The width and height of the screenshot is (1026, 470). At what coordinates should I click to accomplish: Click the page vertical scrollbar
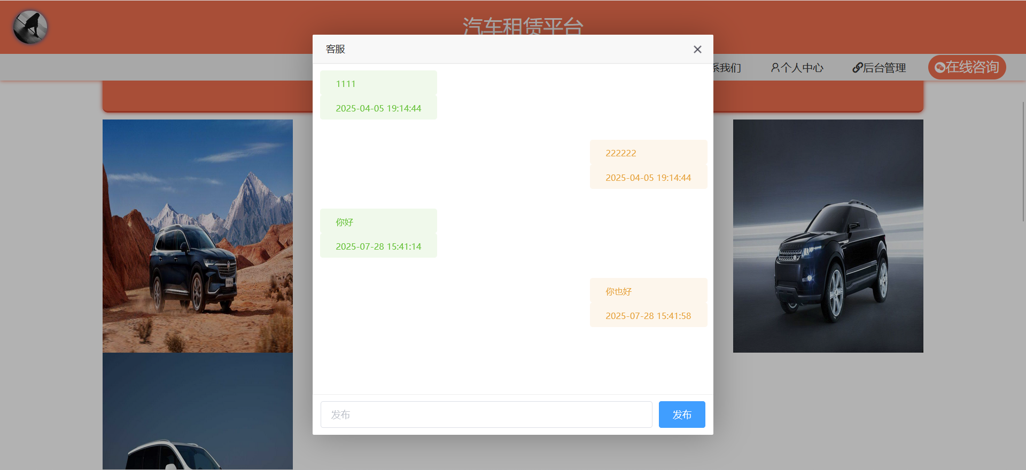[1023, 160]
